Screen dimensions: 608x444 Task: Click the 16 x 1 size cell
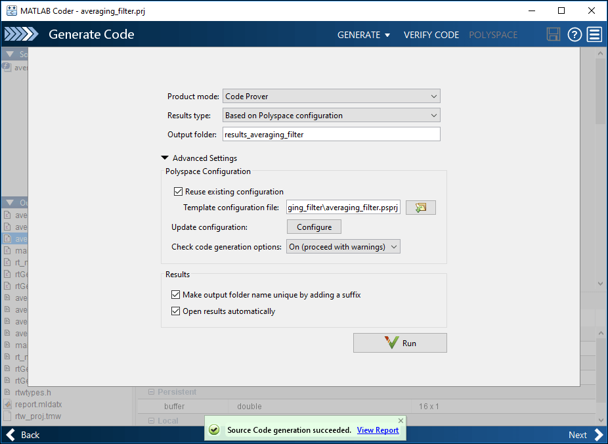(x=429, y=407)
